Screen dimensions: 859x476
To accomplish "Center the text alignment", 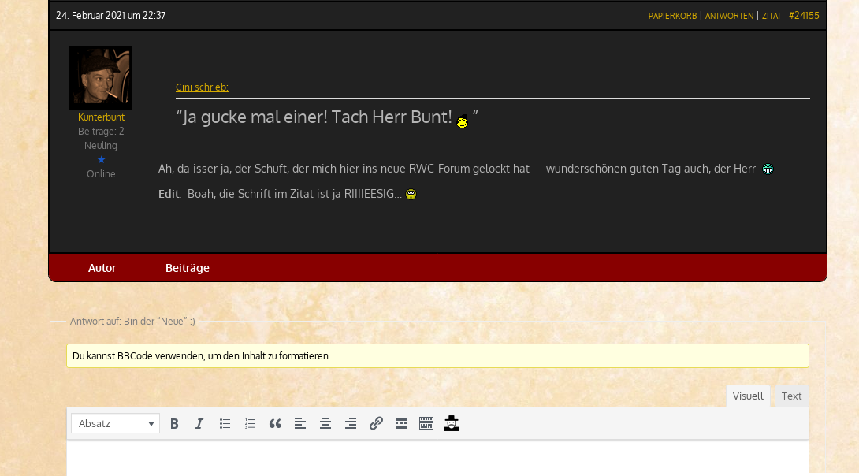I will tap(325, 423).
